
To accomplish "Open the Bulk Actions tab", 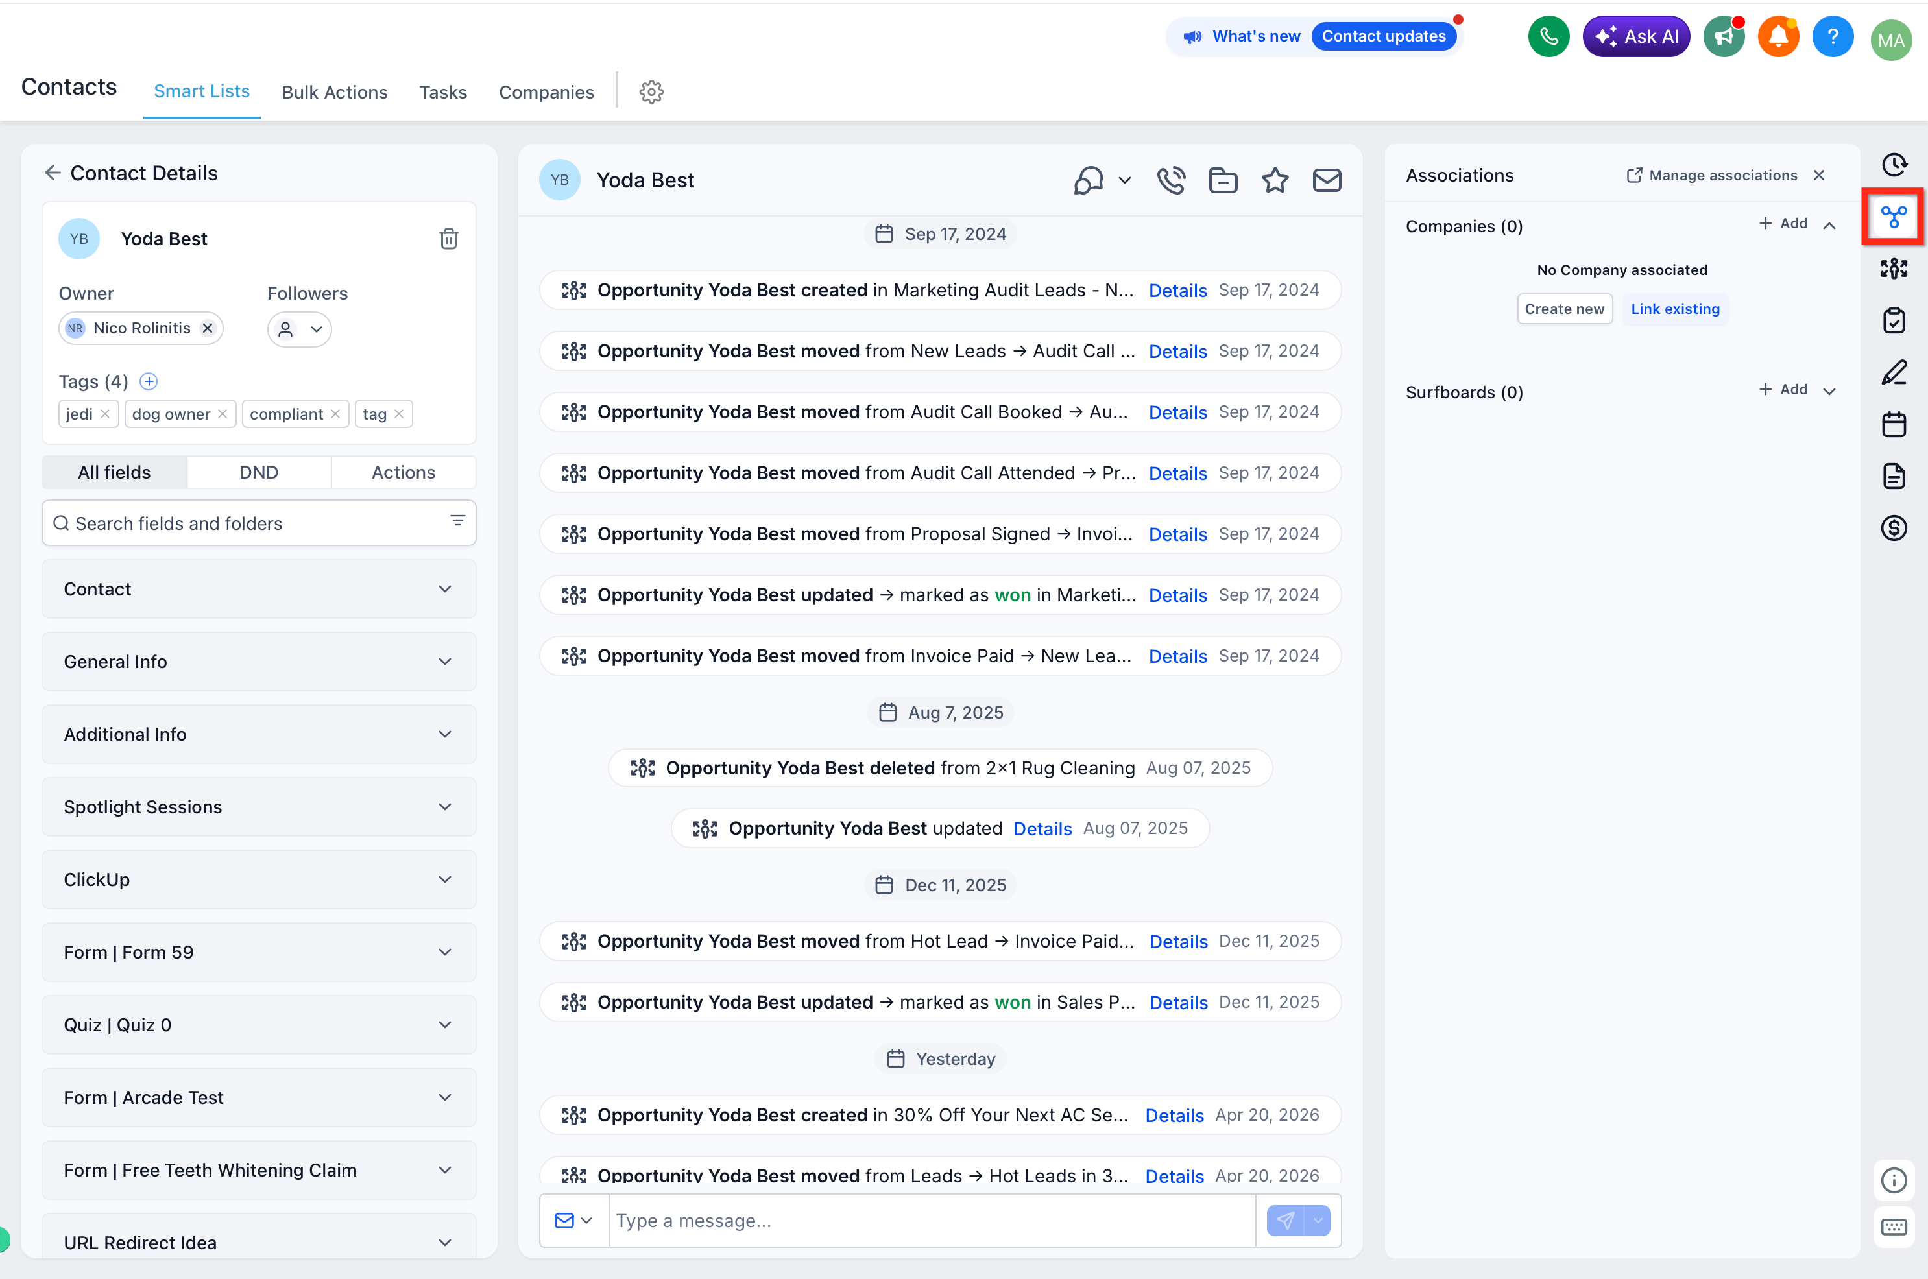I will 335,92.
